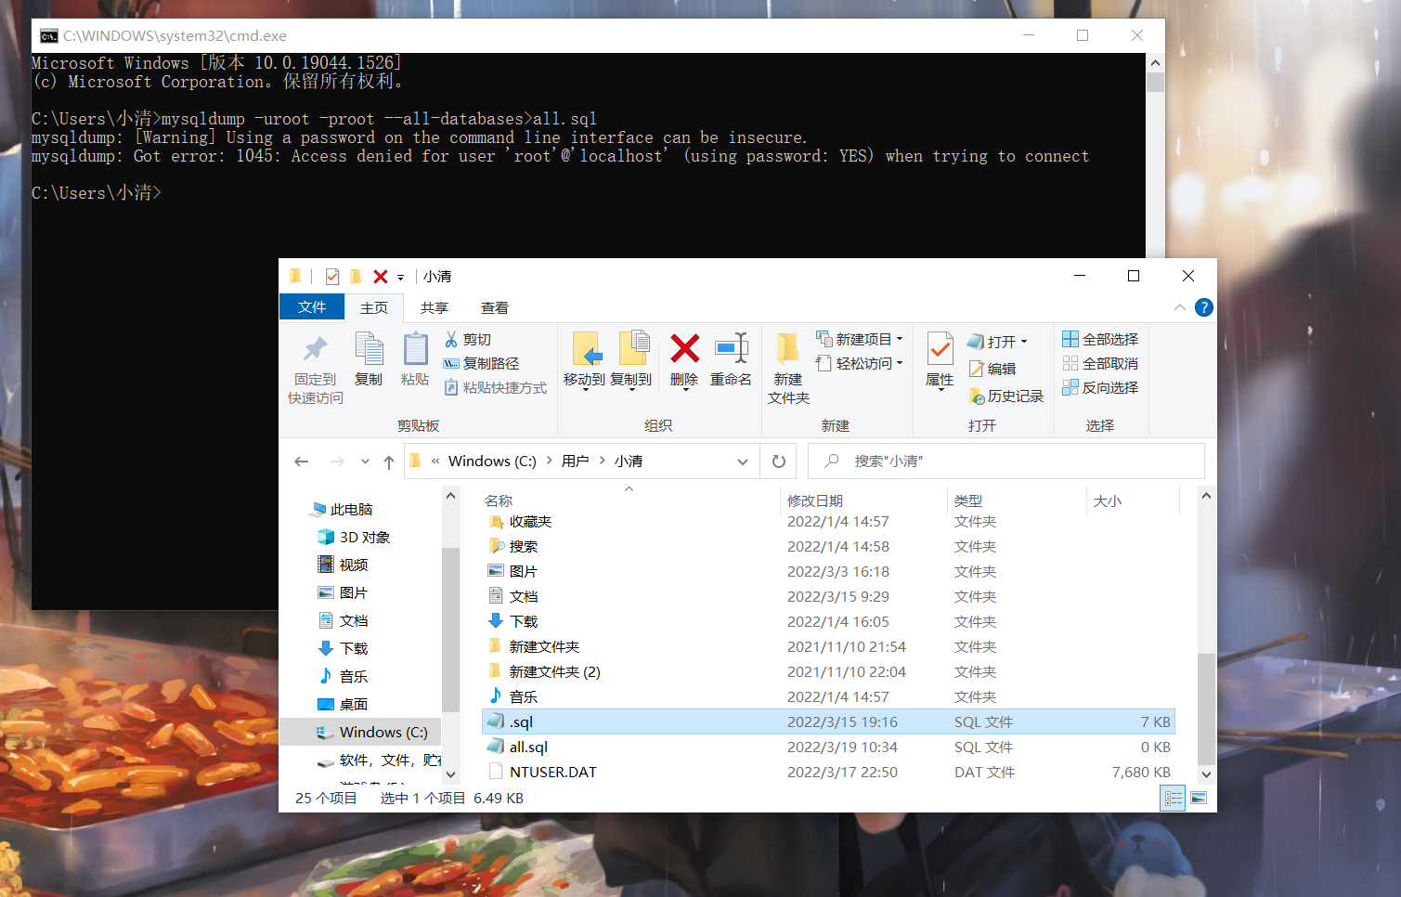Select the .sql file row
This screenshot has height=897, width=1401.
[828, 722]
